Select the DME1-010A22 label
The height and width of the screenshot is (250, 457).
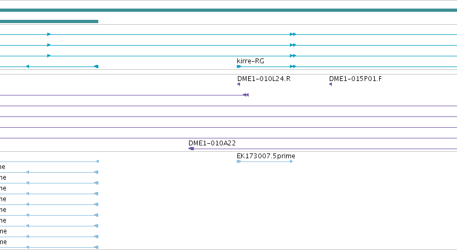tap(212, 143)
